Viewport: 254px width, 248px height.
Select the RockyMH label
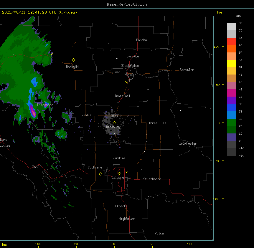(x=72, y=67)
